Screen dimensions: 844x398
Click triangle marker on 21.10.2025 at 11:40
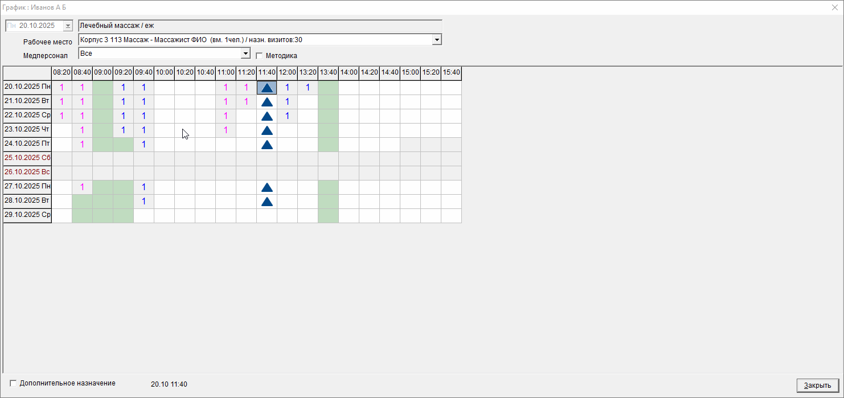coord(267,102)
